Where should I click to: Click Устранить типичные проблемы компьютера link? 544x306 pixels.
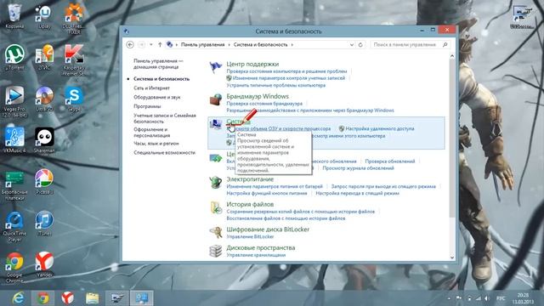pos(275,85)
